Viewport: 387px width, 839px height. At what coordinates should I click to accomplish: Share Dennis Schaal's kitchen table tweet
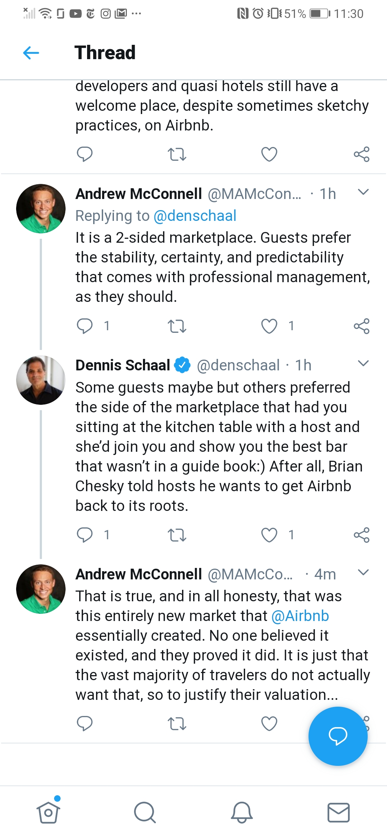pyautogui.click(x=361, y=535)
